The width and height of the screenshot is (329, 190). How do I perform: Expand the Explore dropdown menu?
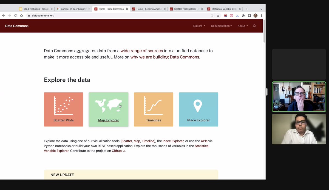(199, 26)
